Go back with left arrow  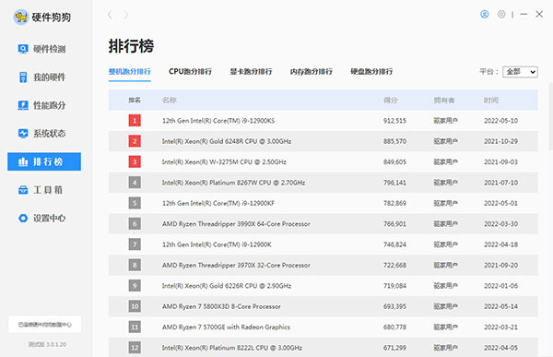tap(110, 15)
